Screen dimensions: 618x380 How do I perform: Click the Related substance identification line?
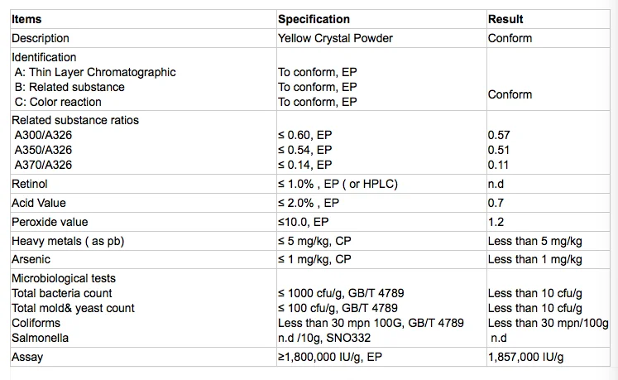(x=69, y=87)
